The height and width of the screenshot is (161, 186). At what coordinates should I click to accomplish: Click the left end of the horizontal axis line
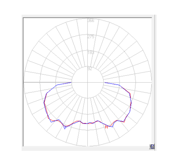click(x=24, y=82)
